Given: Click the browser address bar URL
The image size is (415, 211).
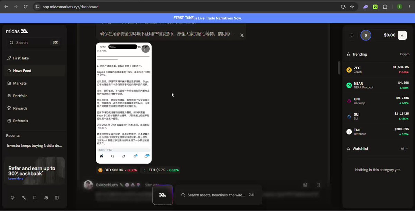Looking at the screenshot, I should (x=71, y=7).
